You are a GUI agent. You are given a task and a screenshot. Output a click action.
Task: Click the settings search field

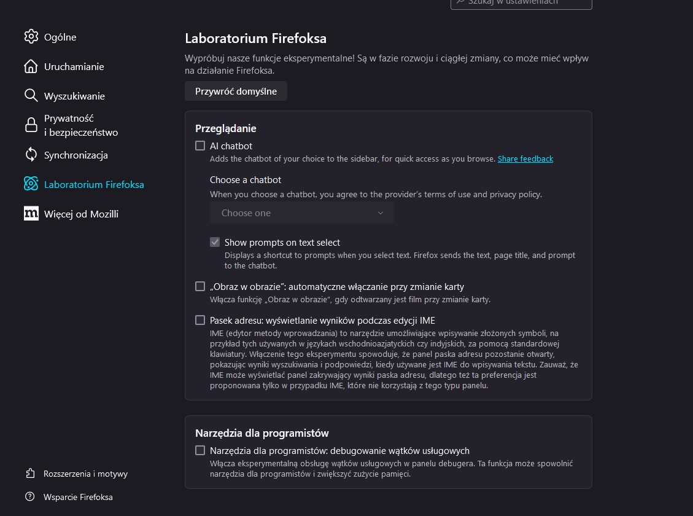coord(522,2)
